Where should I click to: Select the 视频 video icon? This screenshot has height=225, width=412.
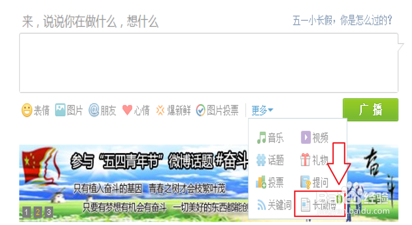pyautogui.click(x=306, y=137)
